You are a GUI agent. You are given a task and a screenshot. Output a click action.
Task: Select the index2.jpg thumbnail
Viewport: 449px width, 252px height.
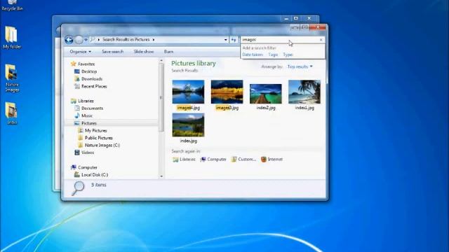266,94
